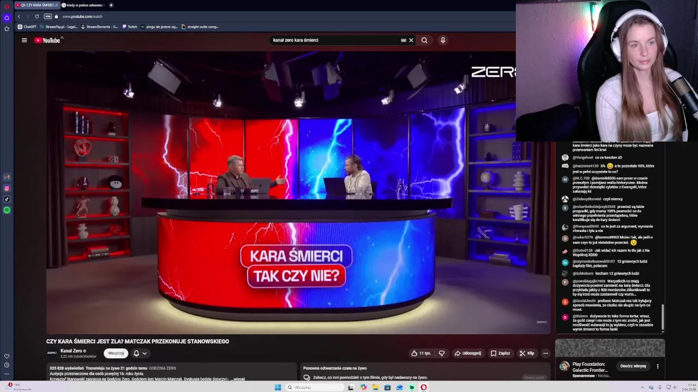Image resolution: width=698 pixels, height=392 pixels.
Task: Open more video actions three-dots menu
Action: pos(545,353)
